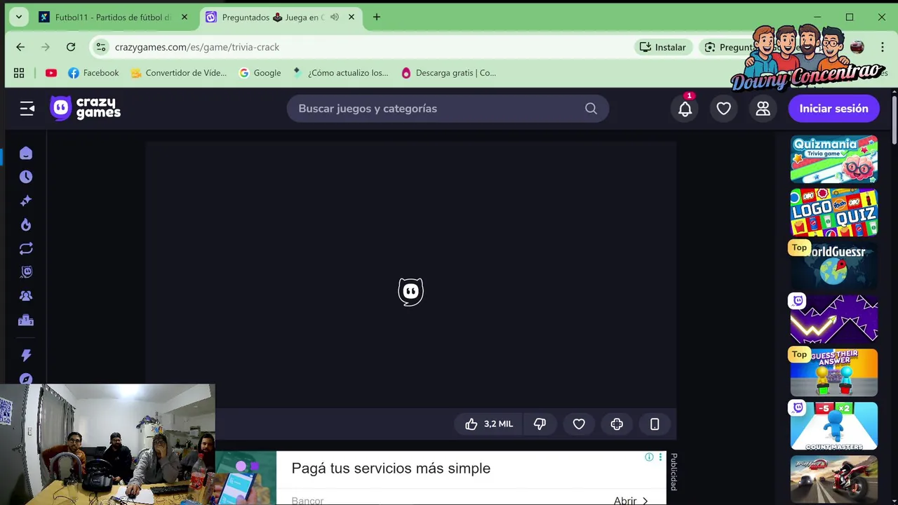Dislike the game with thumbs down
898x505 pixels.
point(540,424)
